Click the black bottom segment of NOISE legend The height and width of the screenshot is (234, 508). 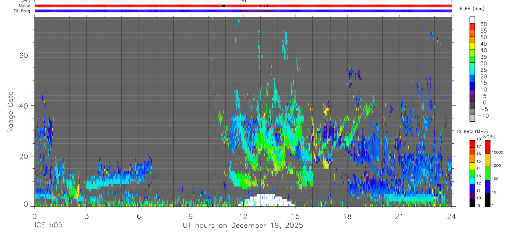point(487,199)
